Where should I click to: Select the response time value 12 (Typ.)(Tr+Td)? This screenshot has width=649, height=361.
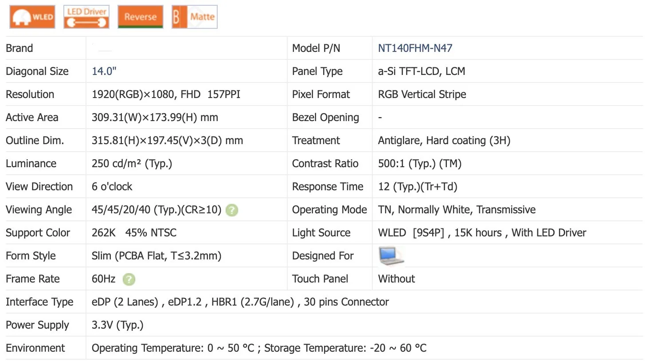coord(418,187)
